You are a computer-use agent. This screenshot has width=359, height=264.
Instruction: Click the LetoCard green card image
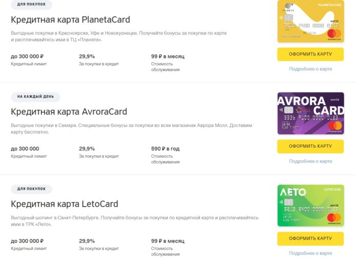[310, 206]
